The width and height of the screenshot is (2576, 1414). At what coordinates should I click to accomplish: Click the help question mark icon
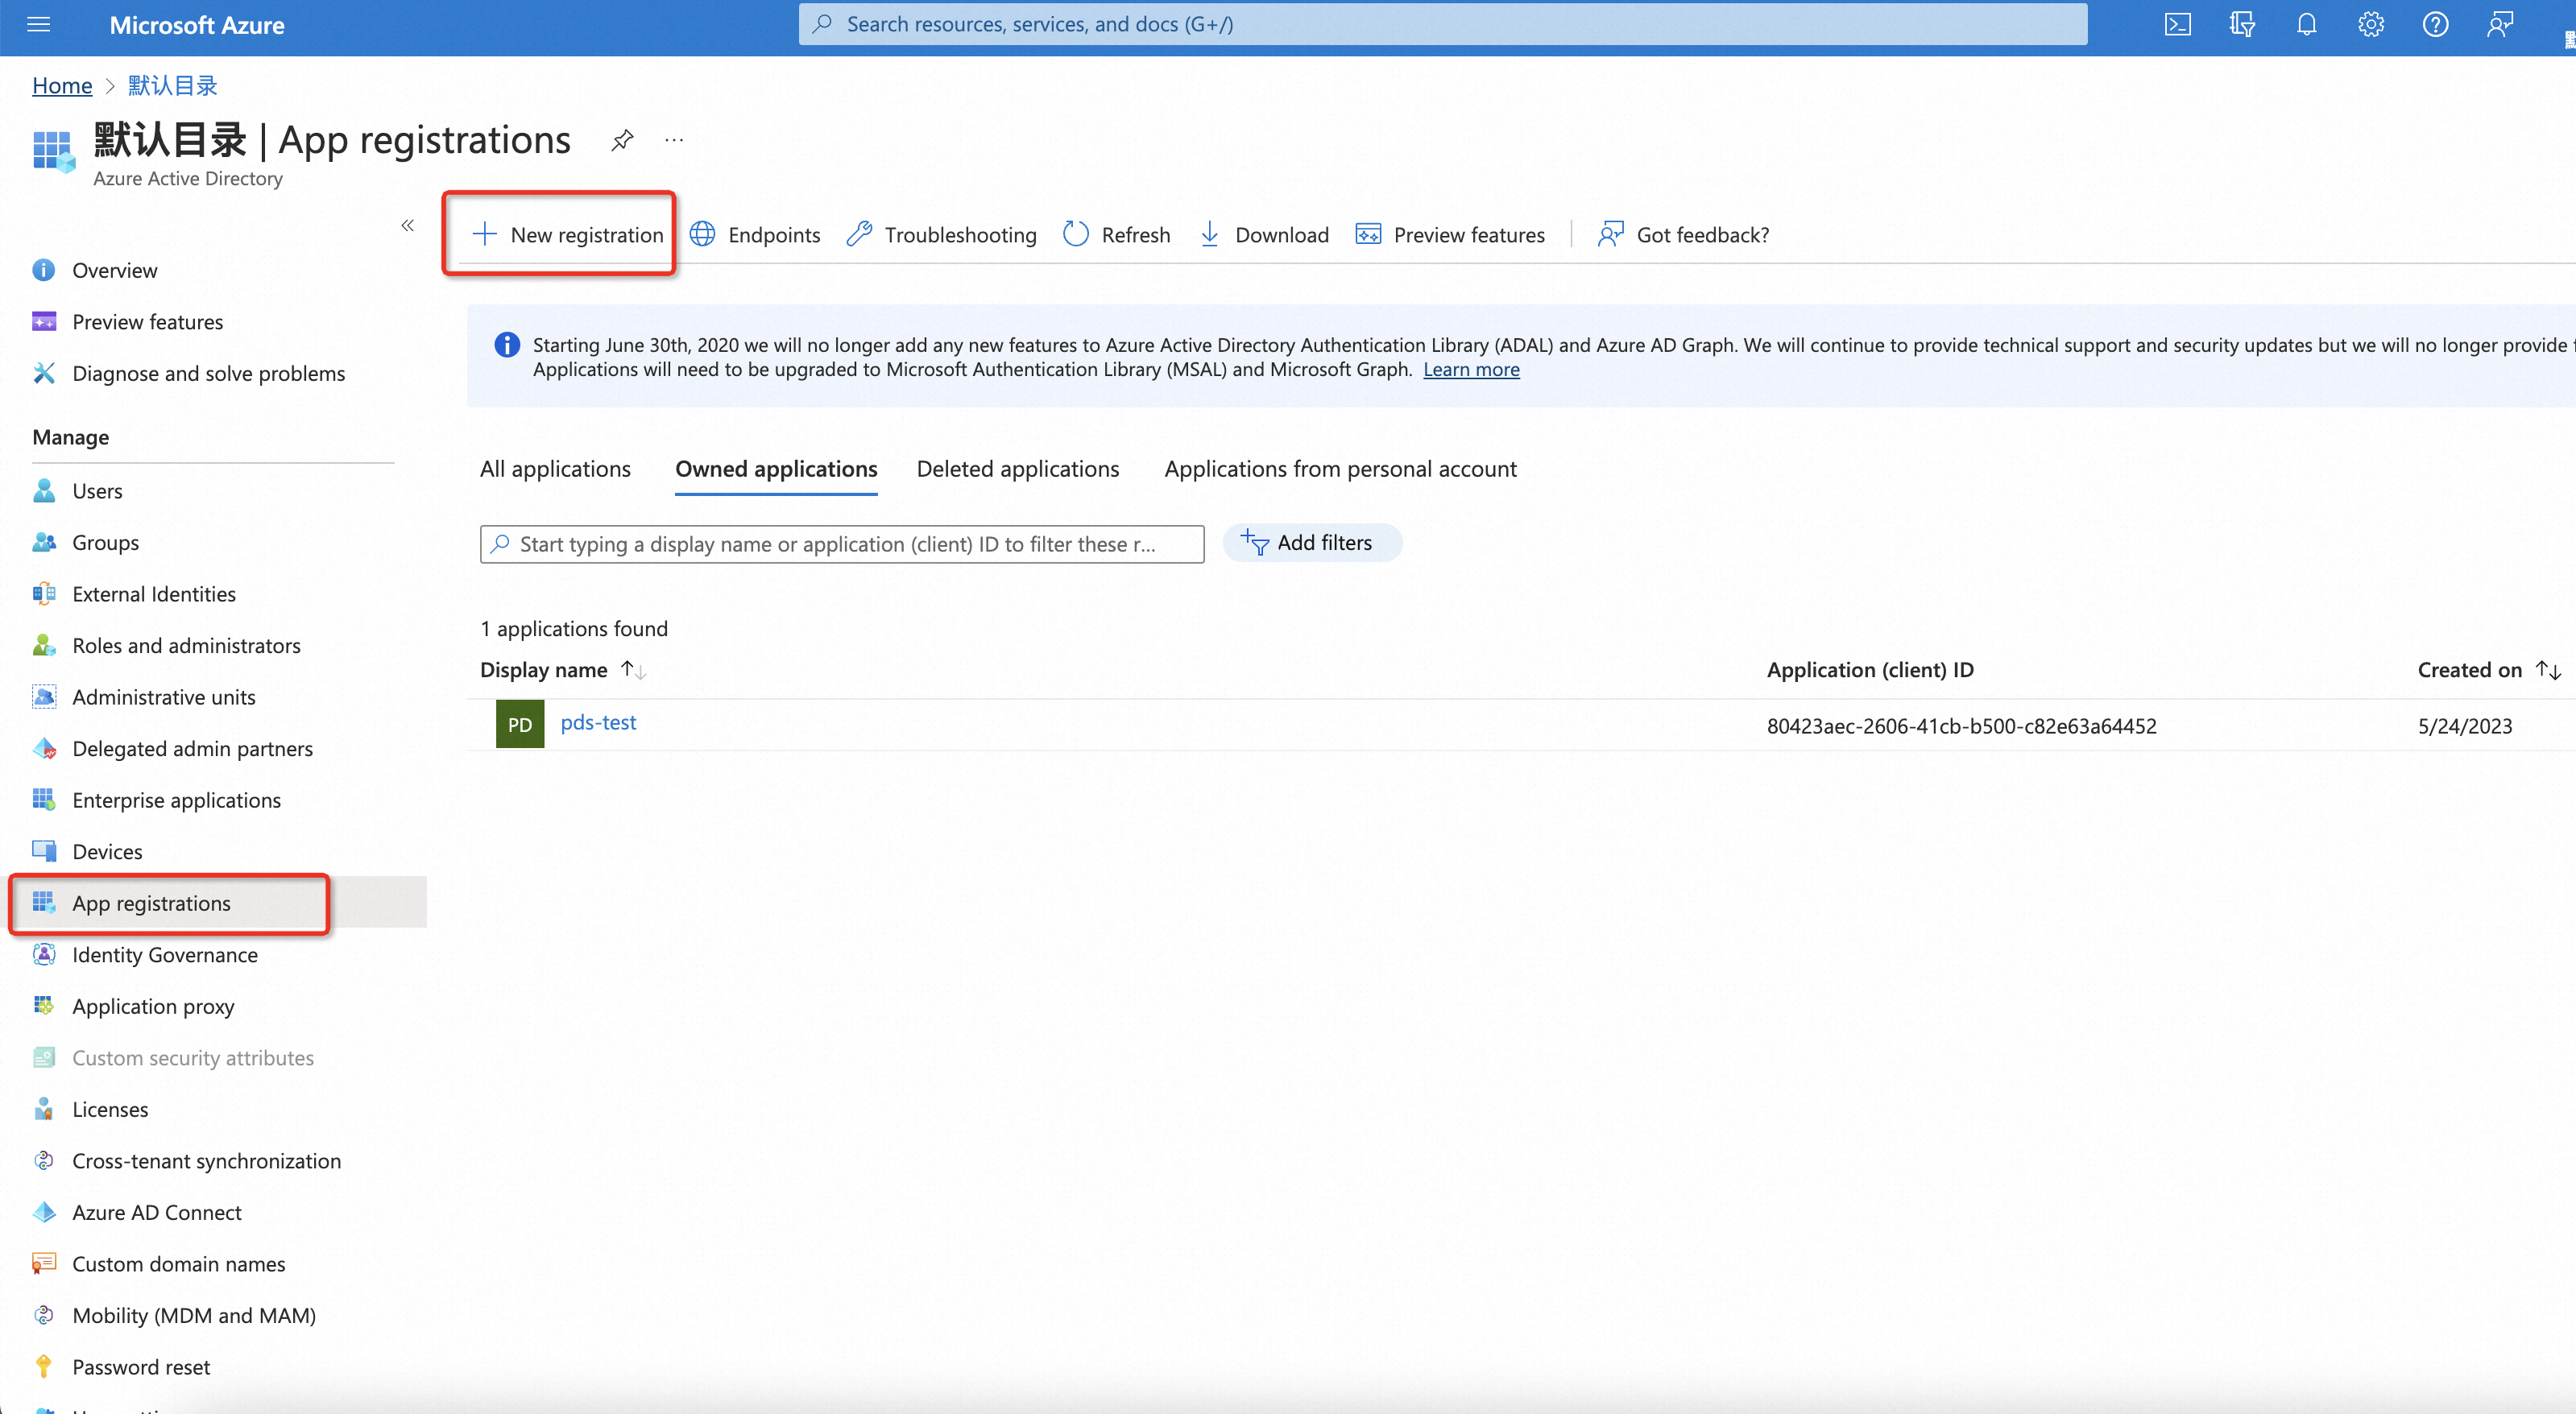click(2435, 24)
